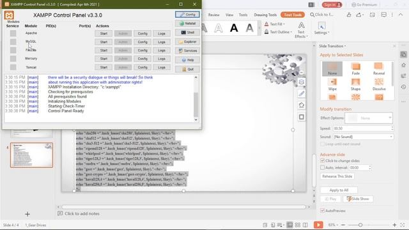409x230 pixels.
Task: Start the Apache module
Action: (x=104, y=33)
